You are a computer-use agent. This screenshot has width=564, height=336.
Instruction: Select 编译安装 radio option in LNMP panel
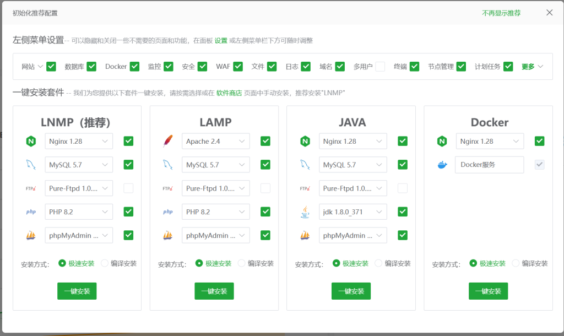(105, 263)
